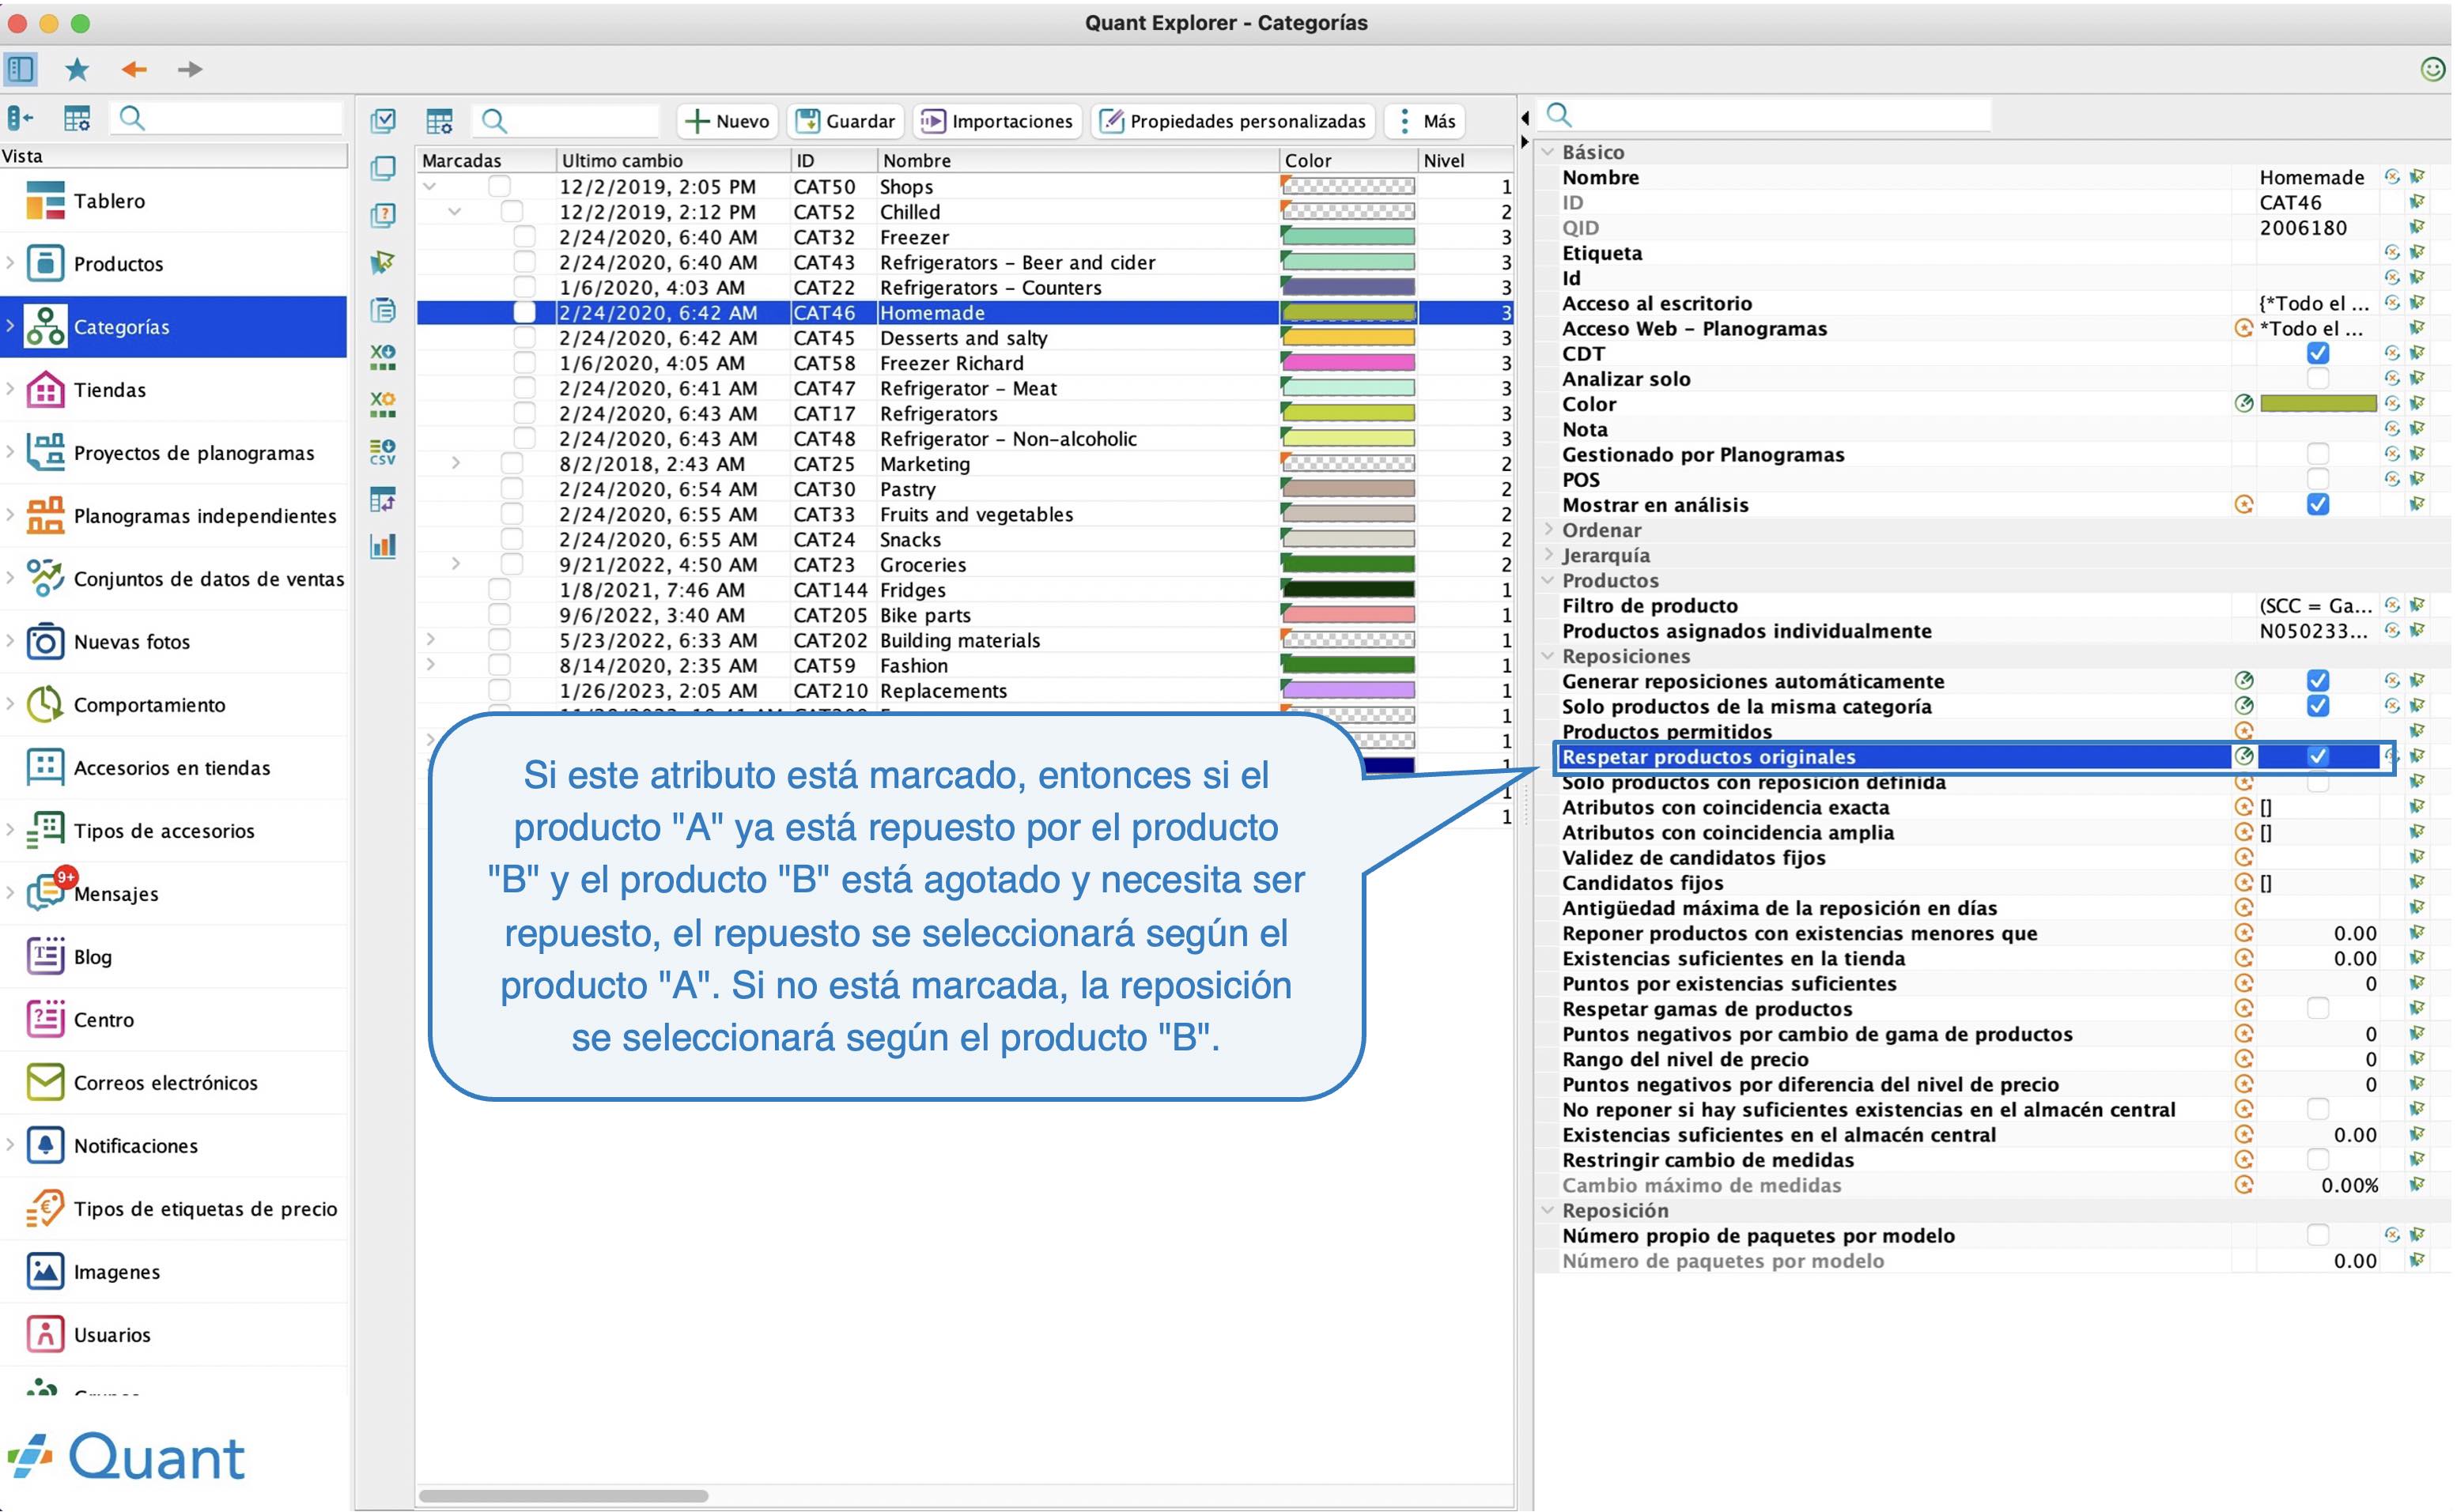Open Centro in the sidebar
2457x1512 pixels.
pyautogui.click(x=174, y=1020)
